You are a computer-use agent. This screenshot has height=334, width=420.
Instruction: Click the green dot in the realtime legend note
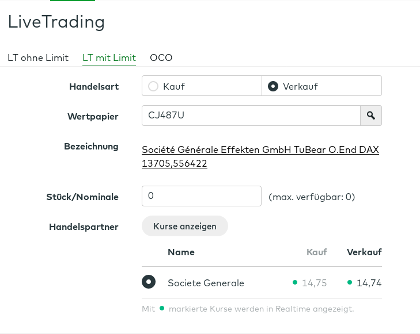click(162, 308)
